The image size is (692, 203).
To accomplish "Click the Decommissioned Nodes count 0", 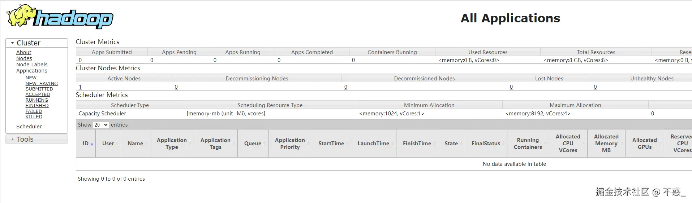I will click(346, 87).
